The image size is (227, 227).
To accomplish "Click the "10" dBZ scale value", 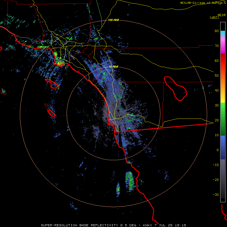I will click(x=217, y=135).
